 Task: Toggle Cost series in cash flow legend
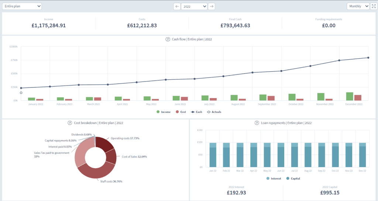pos(181,112)
